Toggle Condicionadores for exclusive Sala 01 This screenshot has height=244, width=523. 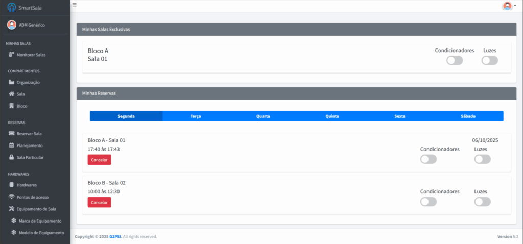tap(454, 60)
